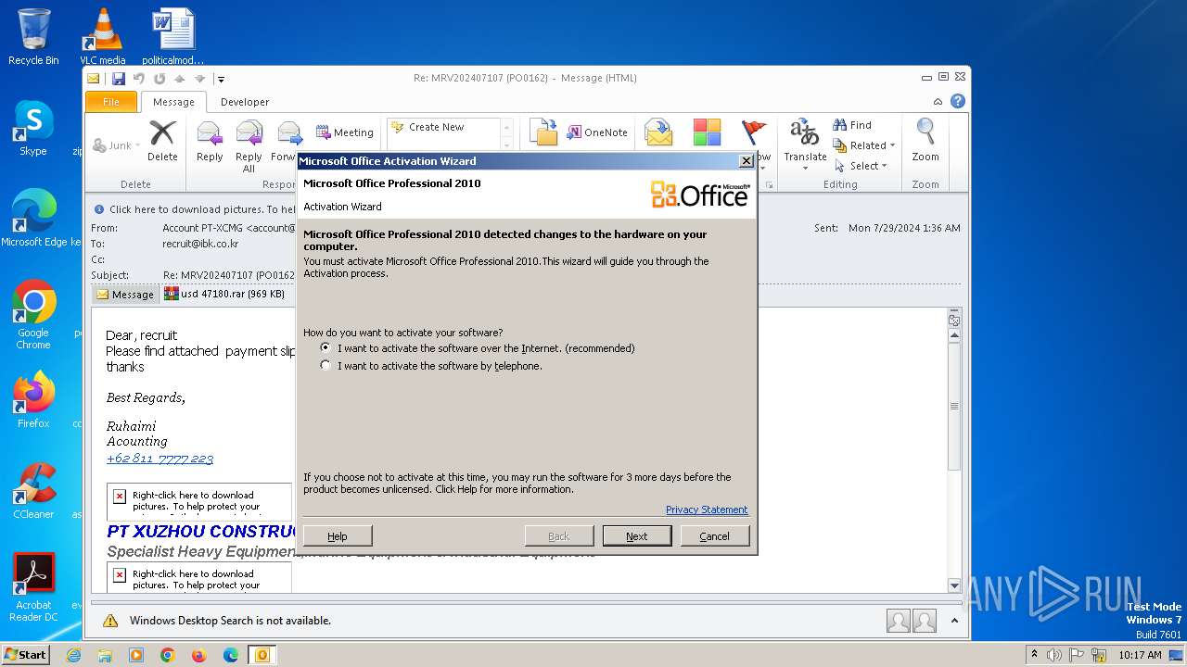Open the Skype desktop shortcut

[33, 129]
